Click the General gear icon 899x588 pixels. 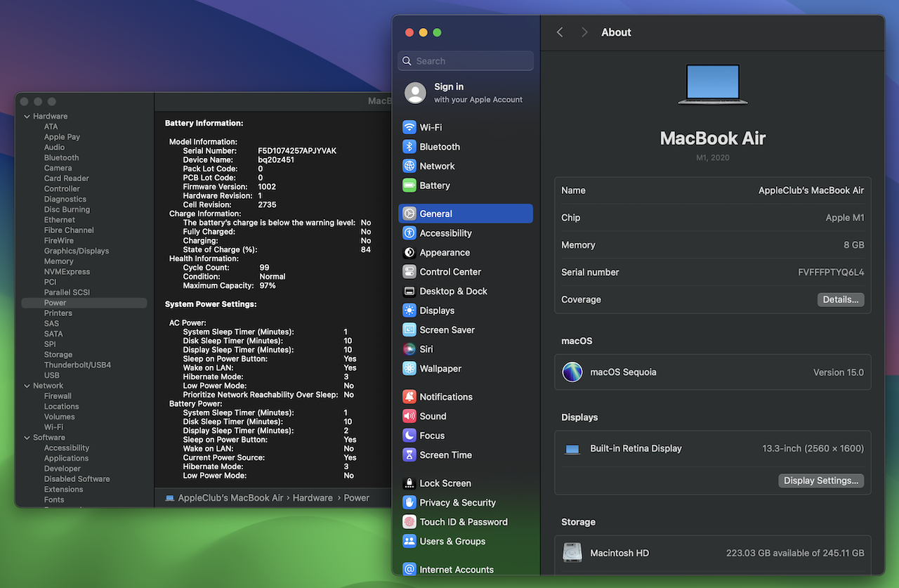[x=409, y=214]
